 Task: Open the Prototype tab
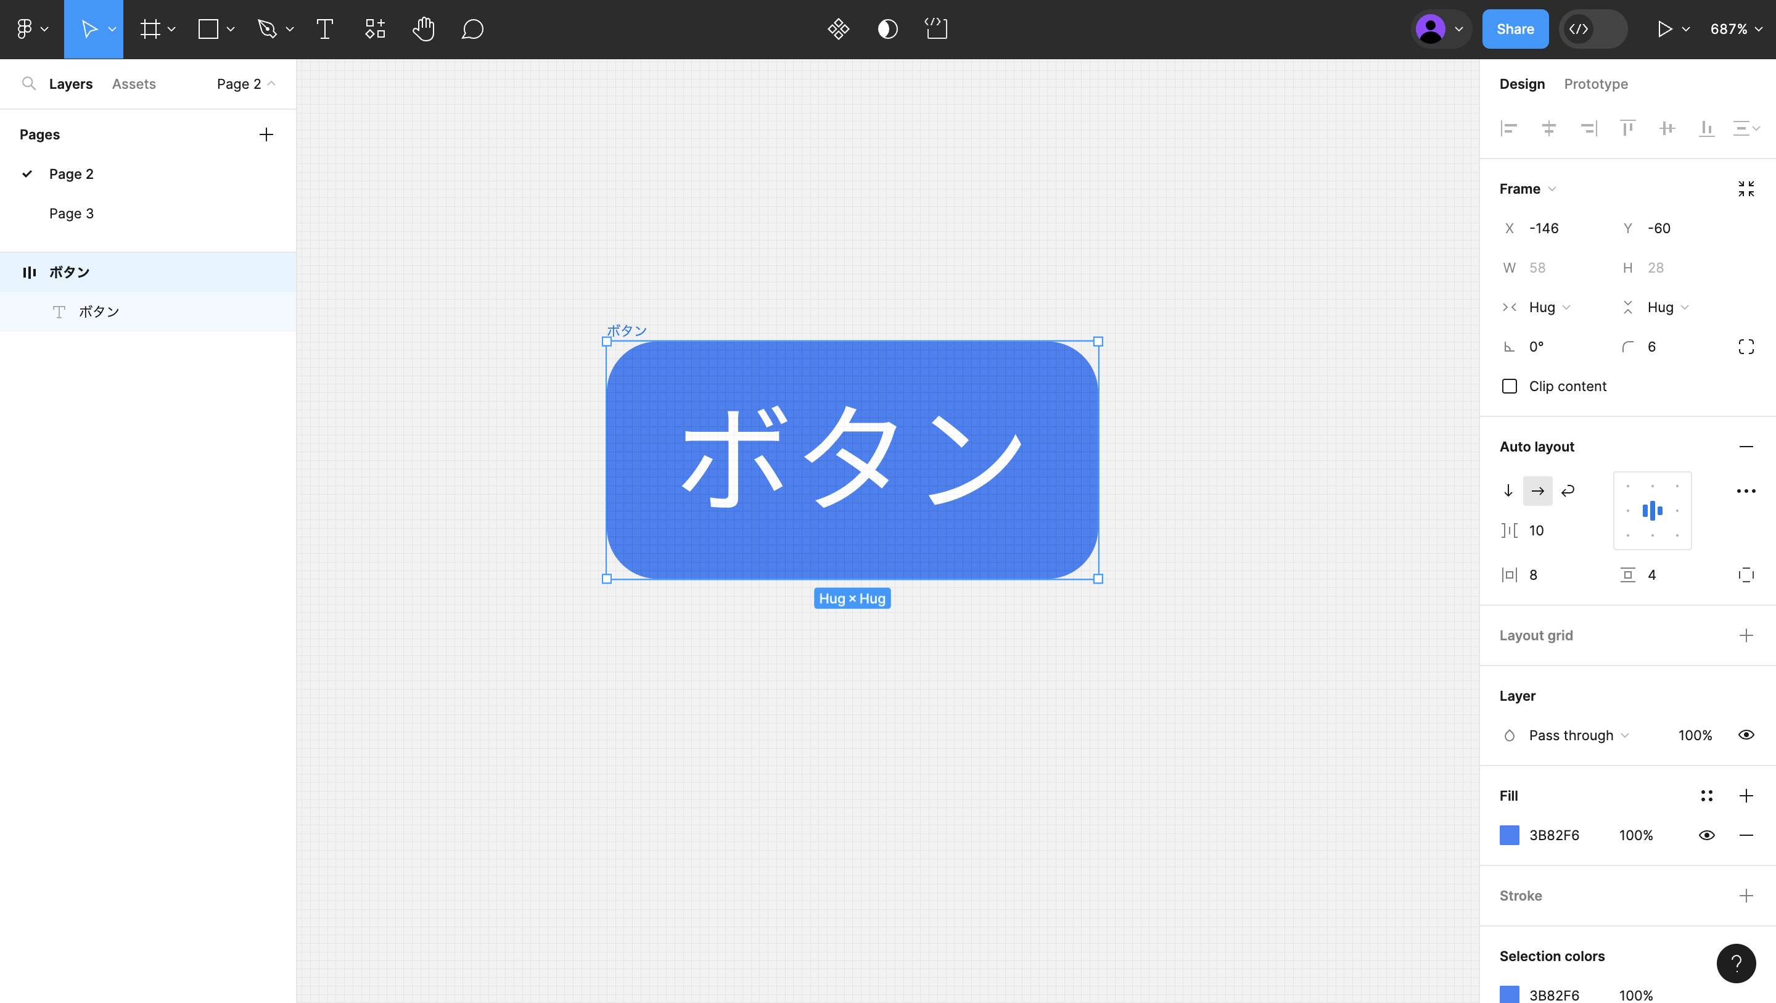(1595, 83)
